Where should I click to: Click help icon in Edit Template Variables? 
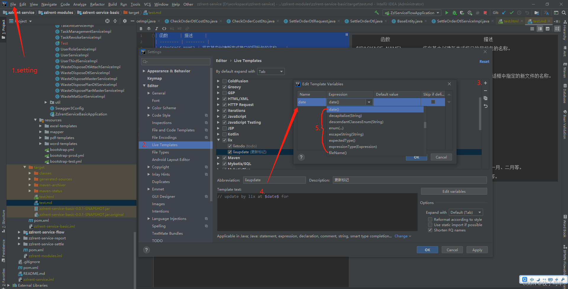pos(301,157)
